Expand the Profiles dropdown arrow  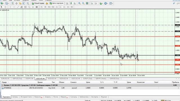click(x=9, y=3)
